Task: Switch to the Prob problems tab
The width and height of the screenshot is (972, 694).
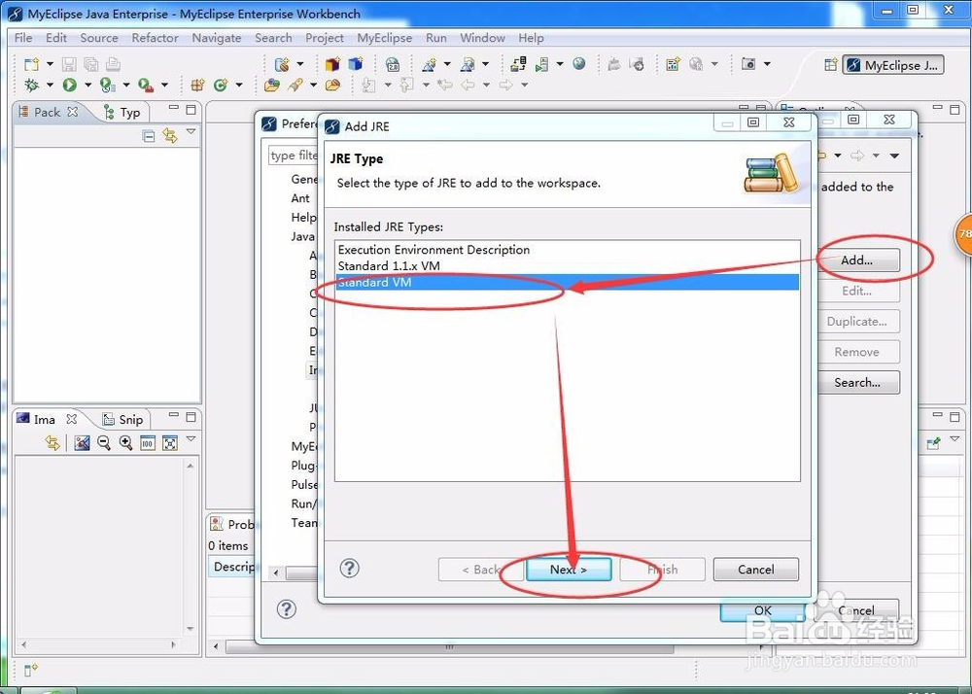Action: click(232, 524)
